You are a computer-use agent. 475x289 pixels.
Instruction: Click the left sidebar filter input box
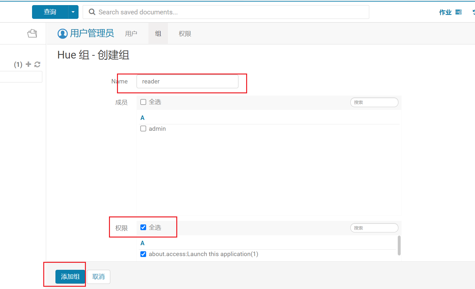coord(21,77)
